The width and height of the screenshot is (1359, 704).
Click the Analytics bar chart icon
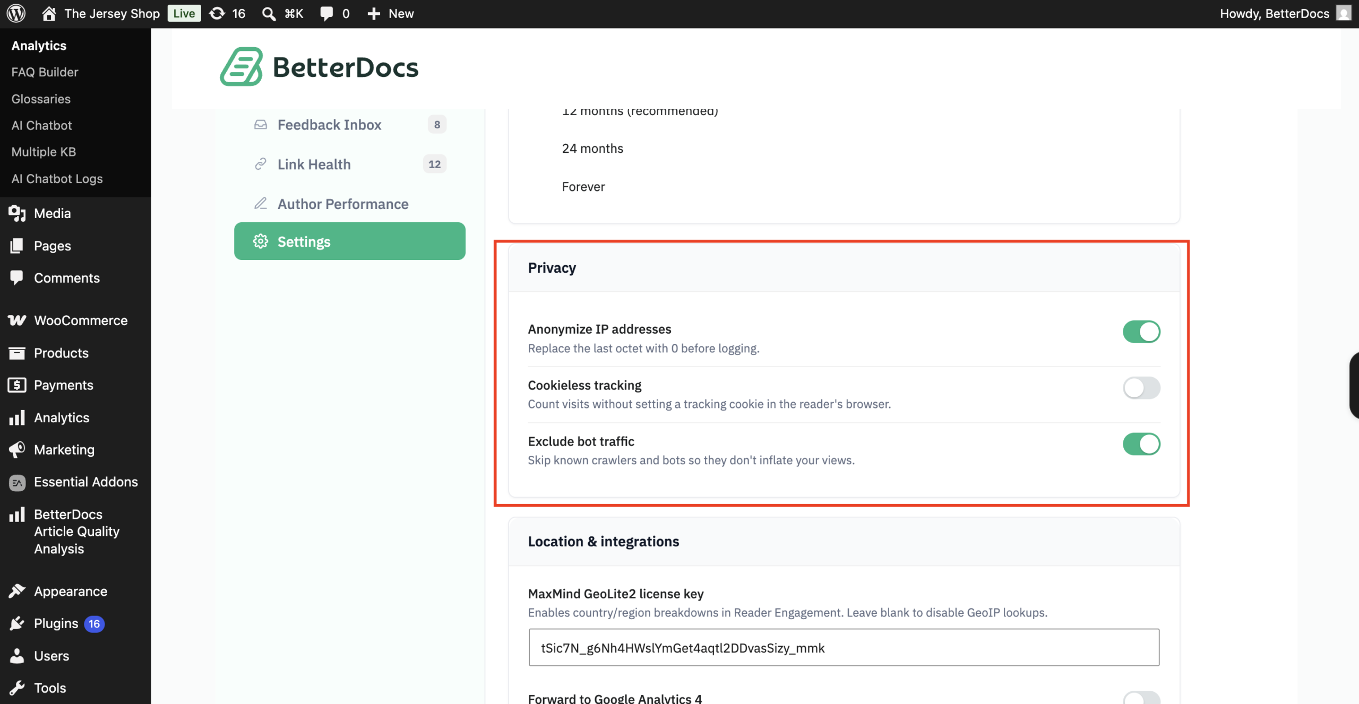(x=17, y=418)
